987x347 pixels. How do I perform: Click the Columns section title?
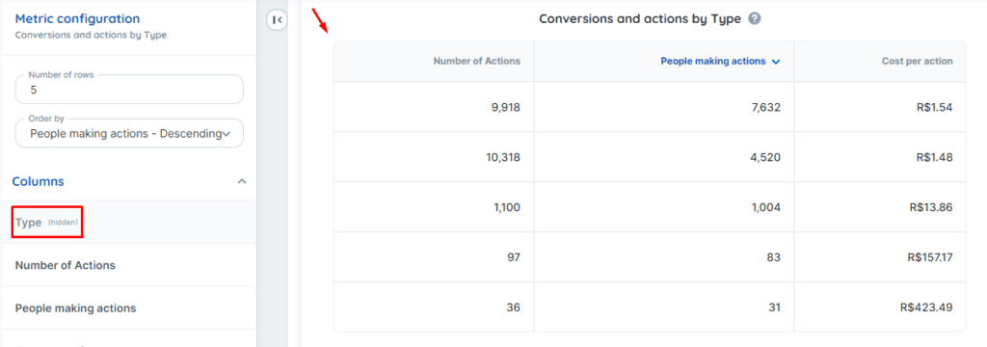click(x=38, y=181)
